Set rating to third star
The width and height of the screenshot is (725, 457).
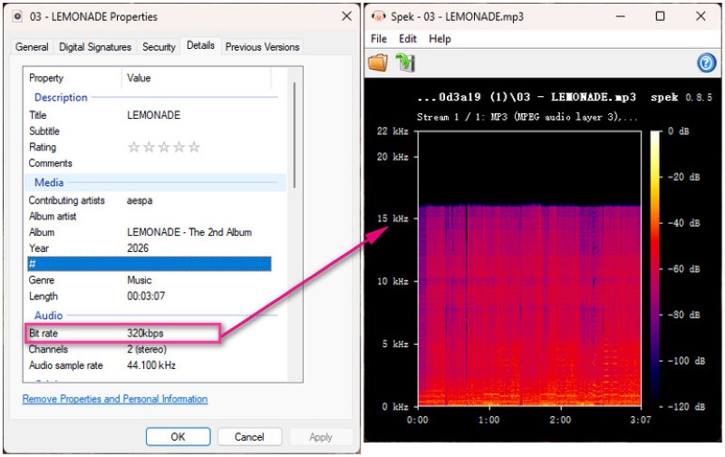[x=164, y=147]
